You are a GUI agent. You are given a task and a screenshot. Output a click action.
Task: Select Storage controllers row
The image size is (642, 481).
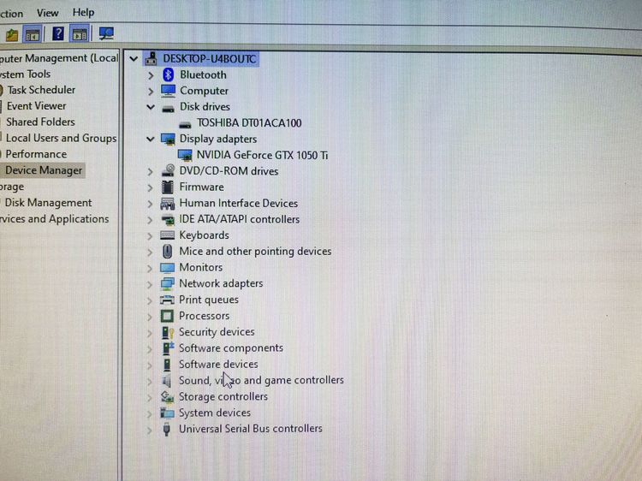[x=223, y=396]
